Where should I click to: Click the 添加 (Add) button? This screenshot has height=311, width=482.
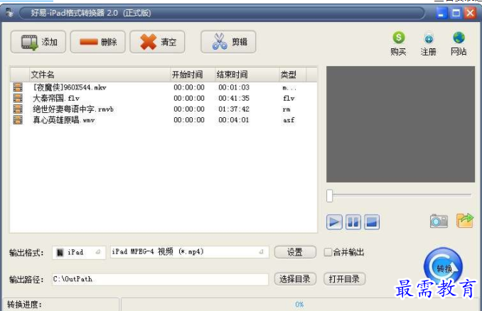coord(38,42)
